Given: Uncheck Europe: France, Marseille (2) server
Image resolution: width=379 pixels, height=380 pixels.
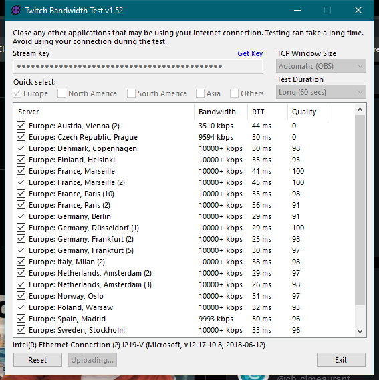Looking at the screenshot, I should click(21, 182).
